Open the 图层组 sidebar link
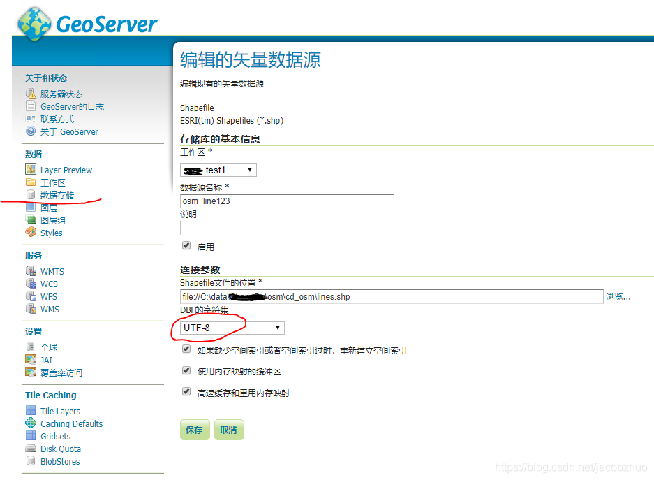 pyautogui.click(x=53, y=220)
